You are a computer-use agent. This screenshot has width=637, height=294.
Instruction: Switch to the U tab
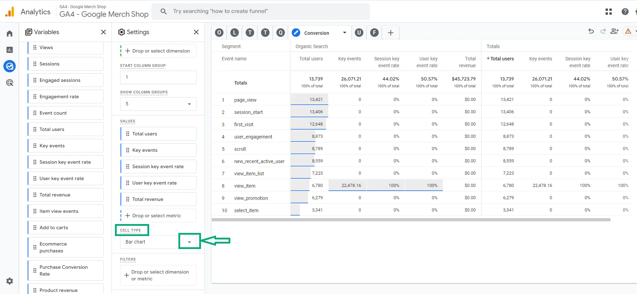pos(359,33)
